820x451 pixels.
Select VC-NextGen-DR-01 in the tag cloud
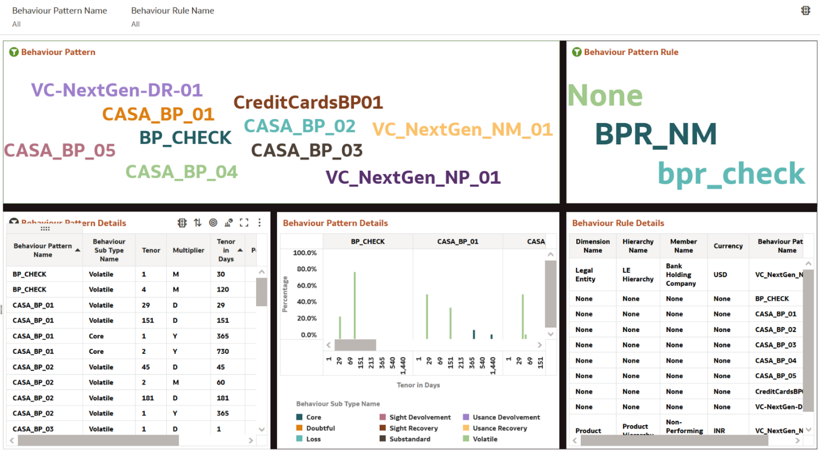117,90
